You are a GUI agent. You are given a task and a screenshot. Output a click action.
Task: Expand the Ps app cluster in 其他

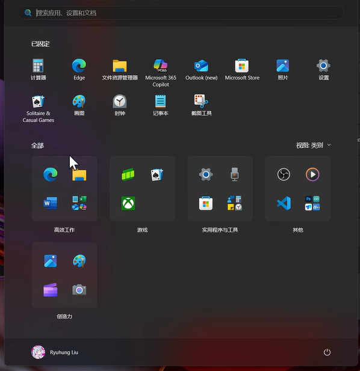point(312,203)
